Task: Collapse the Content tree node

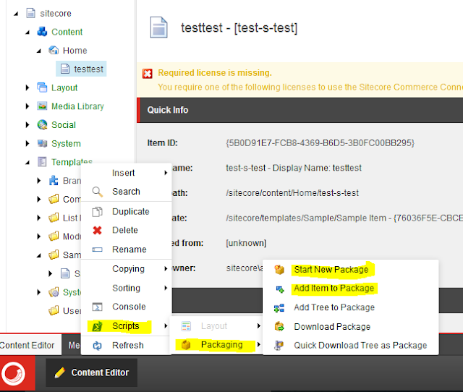Action: tap(27, 32)
